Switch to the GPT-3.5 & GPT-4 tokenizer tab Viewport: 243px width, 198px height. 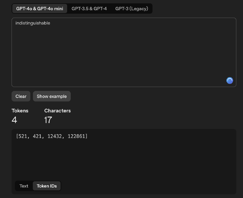(89, 8)
